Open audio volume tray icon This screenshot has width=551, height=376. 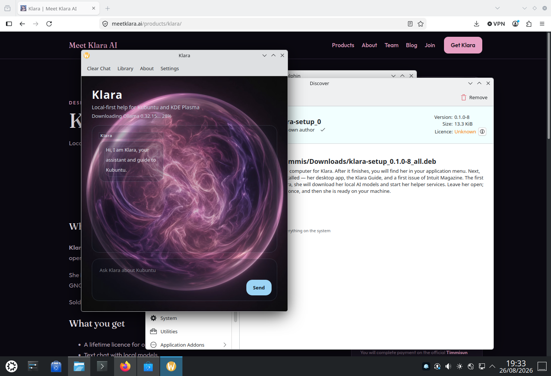[448, 366]
